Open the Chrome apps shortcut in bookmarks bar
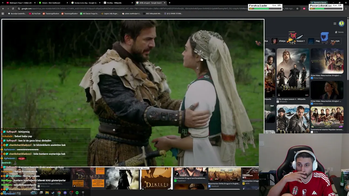349x196 pixels. pos(3,14)
